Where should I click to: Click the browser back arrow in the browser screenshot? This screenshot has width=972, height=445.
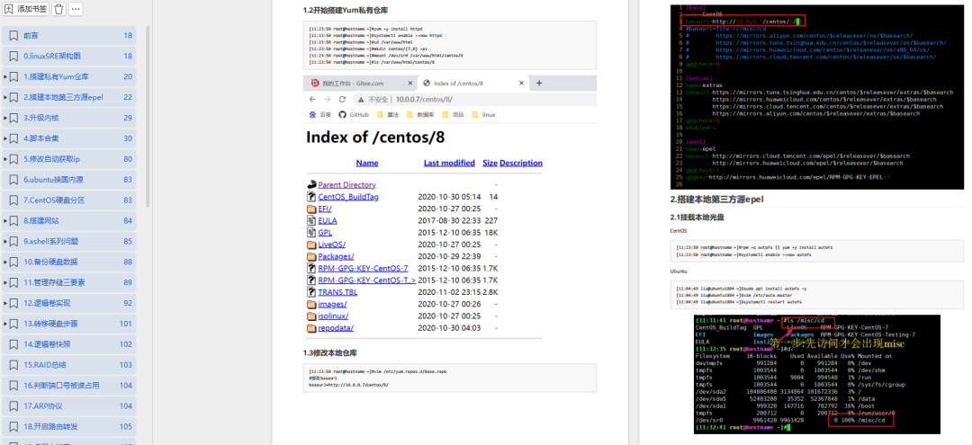click(x=312, y=99)
